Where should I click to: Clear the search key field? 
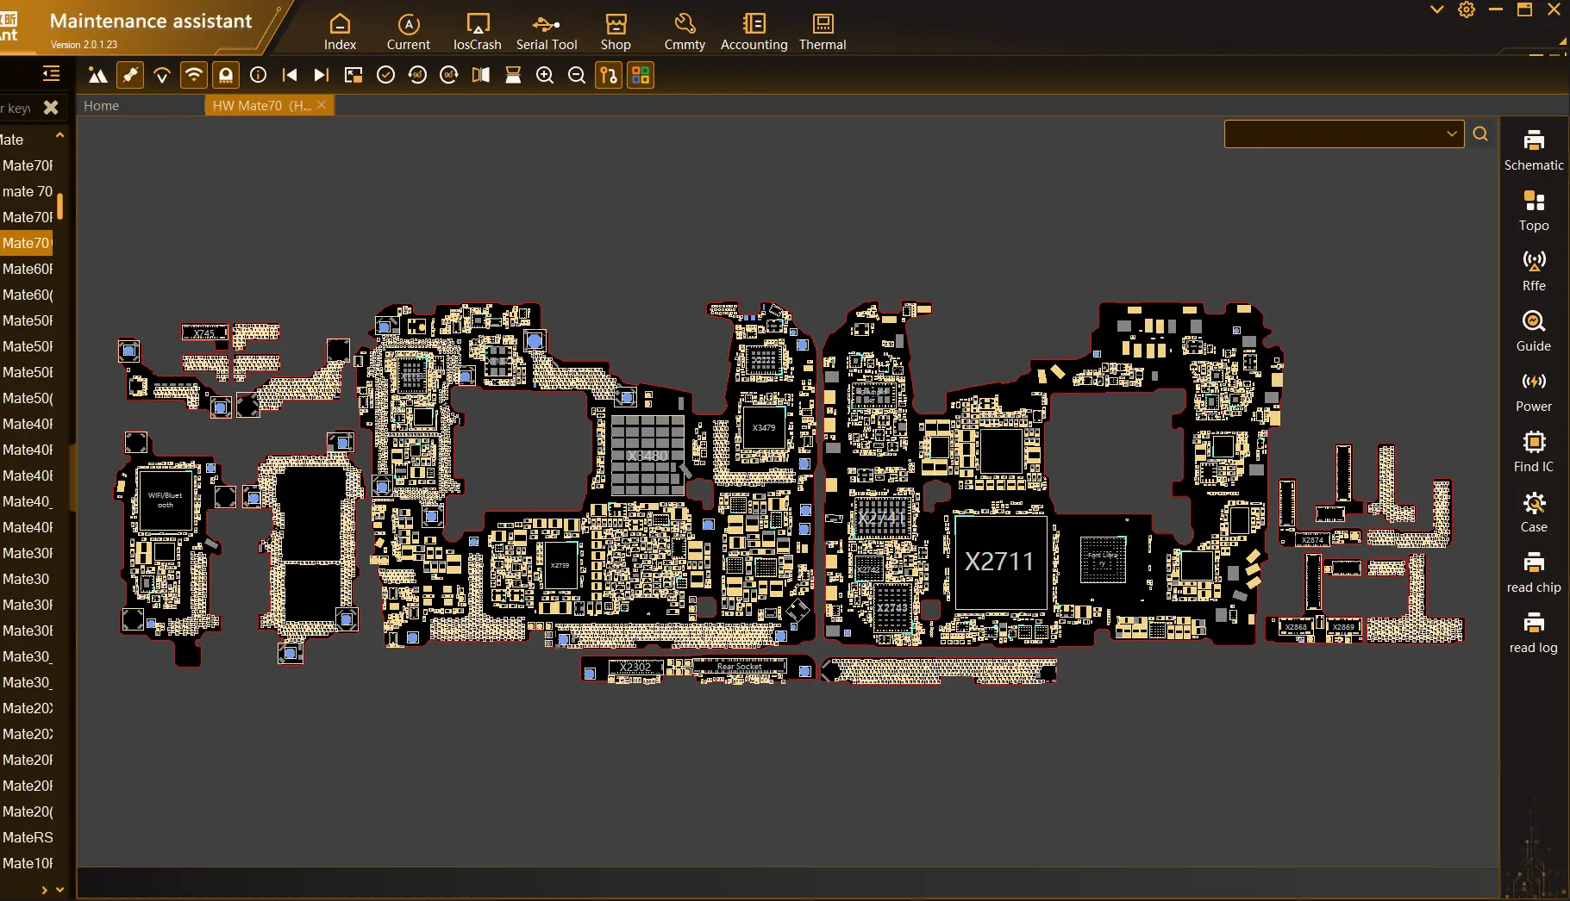pos(51,108)
